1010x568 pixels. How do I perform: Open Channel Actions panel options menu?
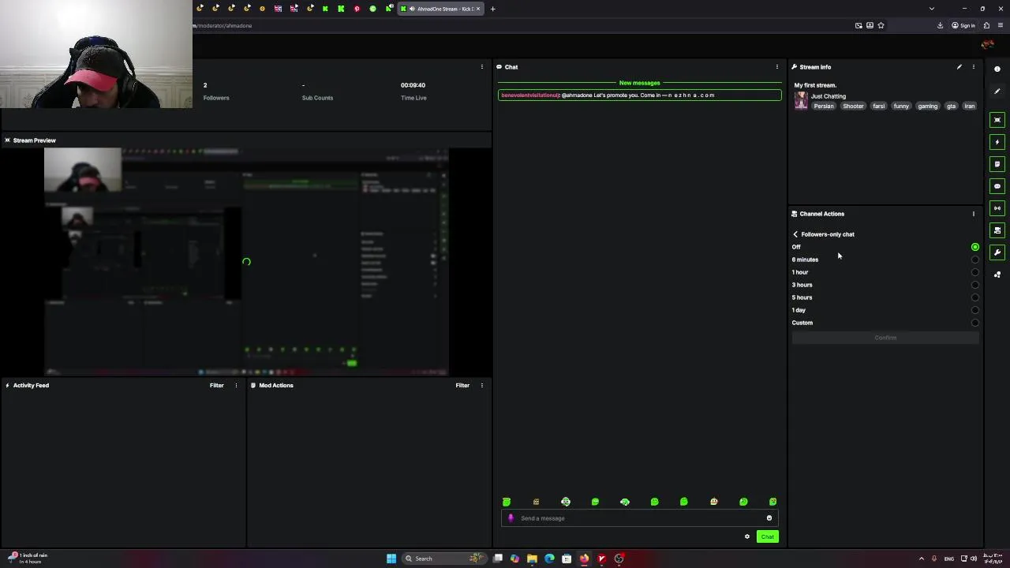point(974,214)
